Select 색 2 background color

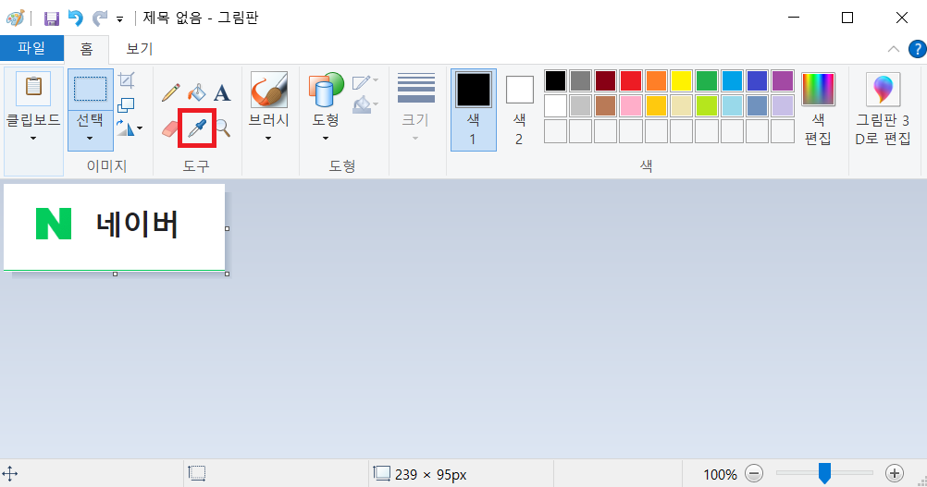coord(519,110)
